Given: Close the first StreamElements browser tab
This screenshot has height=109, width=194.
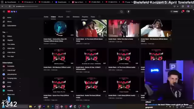Looking at the screenshot, I should click(19, 2).
